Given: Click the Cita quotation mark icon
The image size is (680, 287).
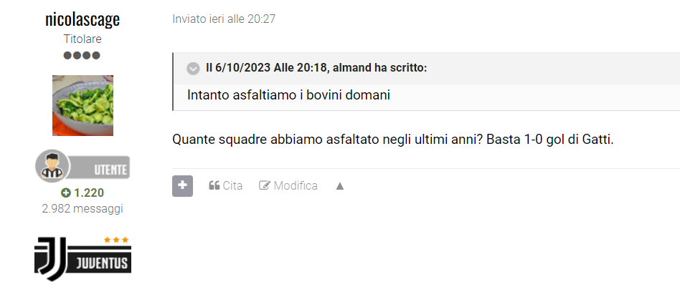Looking at the screenshot, I should (x=214, y=185).
